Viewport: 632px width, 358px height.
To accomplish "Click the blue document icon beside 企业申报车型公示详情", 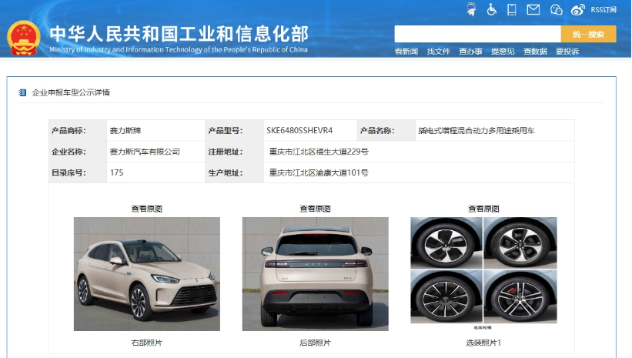I will pyautogui.click(x=22, y=92).
